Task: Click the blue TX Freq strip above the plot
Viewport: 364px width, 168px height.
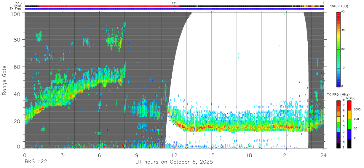Action: point(174,9)
